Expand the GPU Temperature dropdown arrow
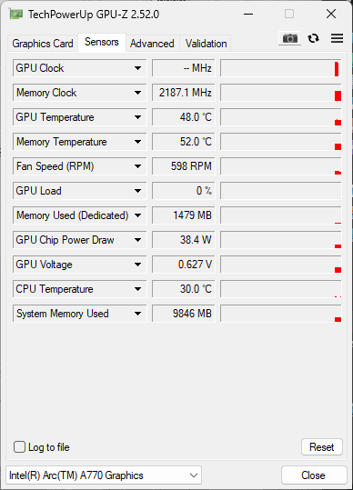 point(137,117)
